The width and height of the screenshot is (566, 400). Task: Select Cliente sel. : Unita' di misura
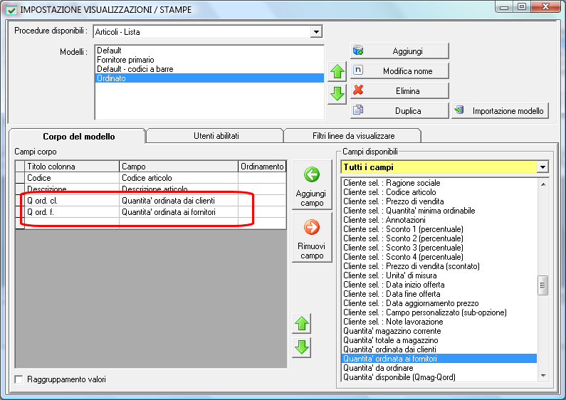pos(439,275)
